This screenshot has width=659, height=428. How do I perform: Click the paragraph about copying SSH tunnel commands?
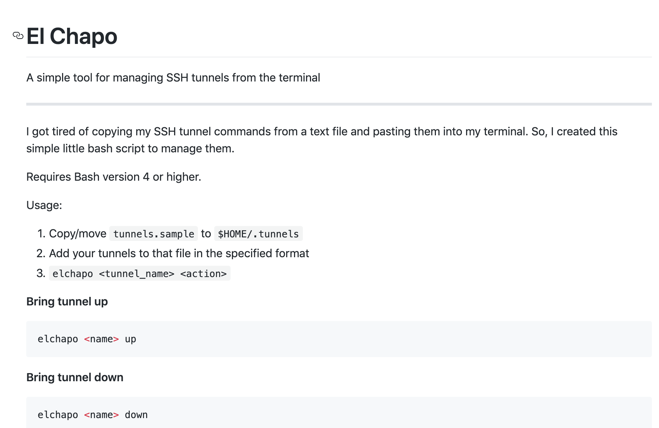click(x=322, y=140)
